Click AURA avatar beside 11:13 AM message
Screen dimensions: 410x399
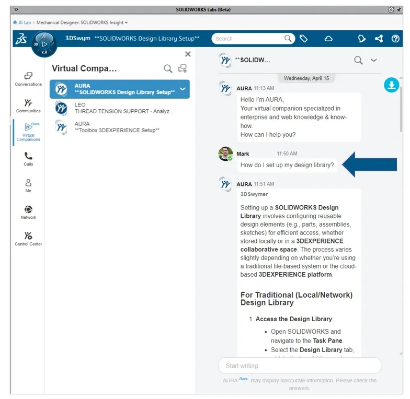click(225, 88)
